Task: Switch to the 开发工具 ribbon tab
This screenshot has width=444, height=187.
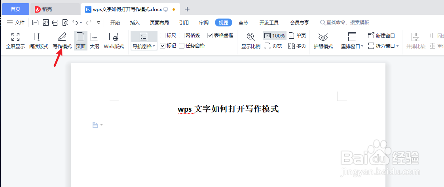Action: pos(269,22)
